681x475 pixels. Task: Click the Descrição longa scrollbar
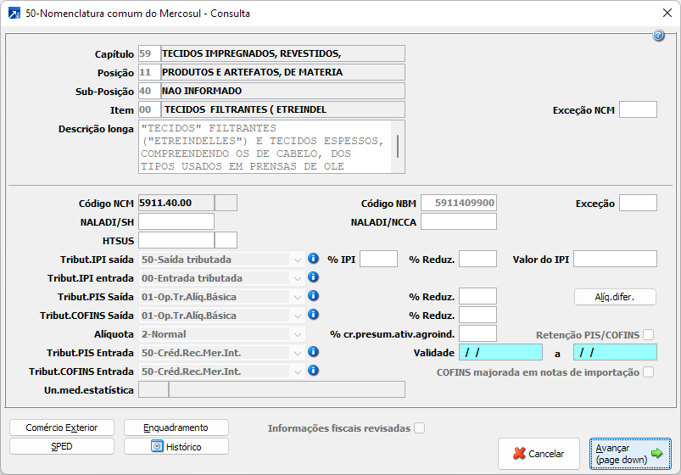398,147
